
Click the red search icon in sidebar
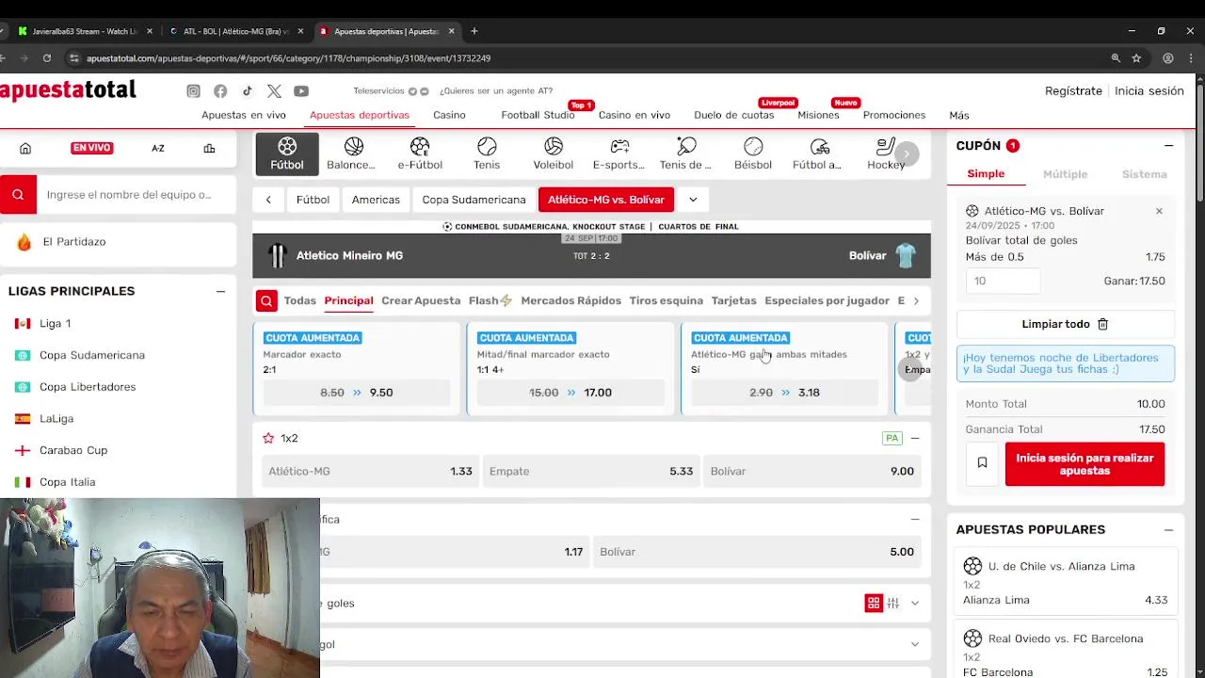coord(18,195)
